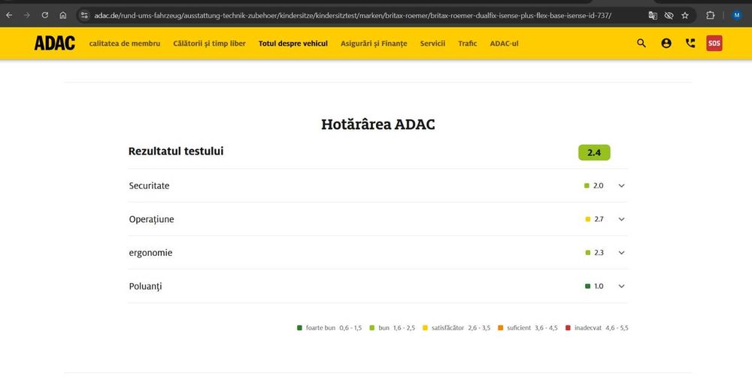This screenshot has width=752, height=382.
Task: Click the Operațiune label
Action: [152, 219]
